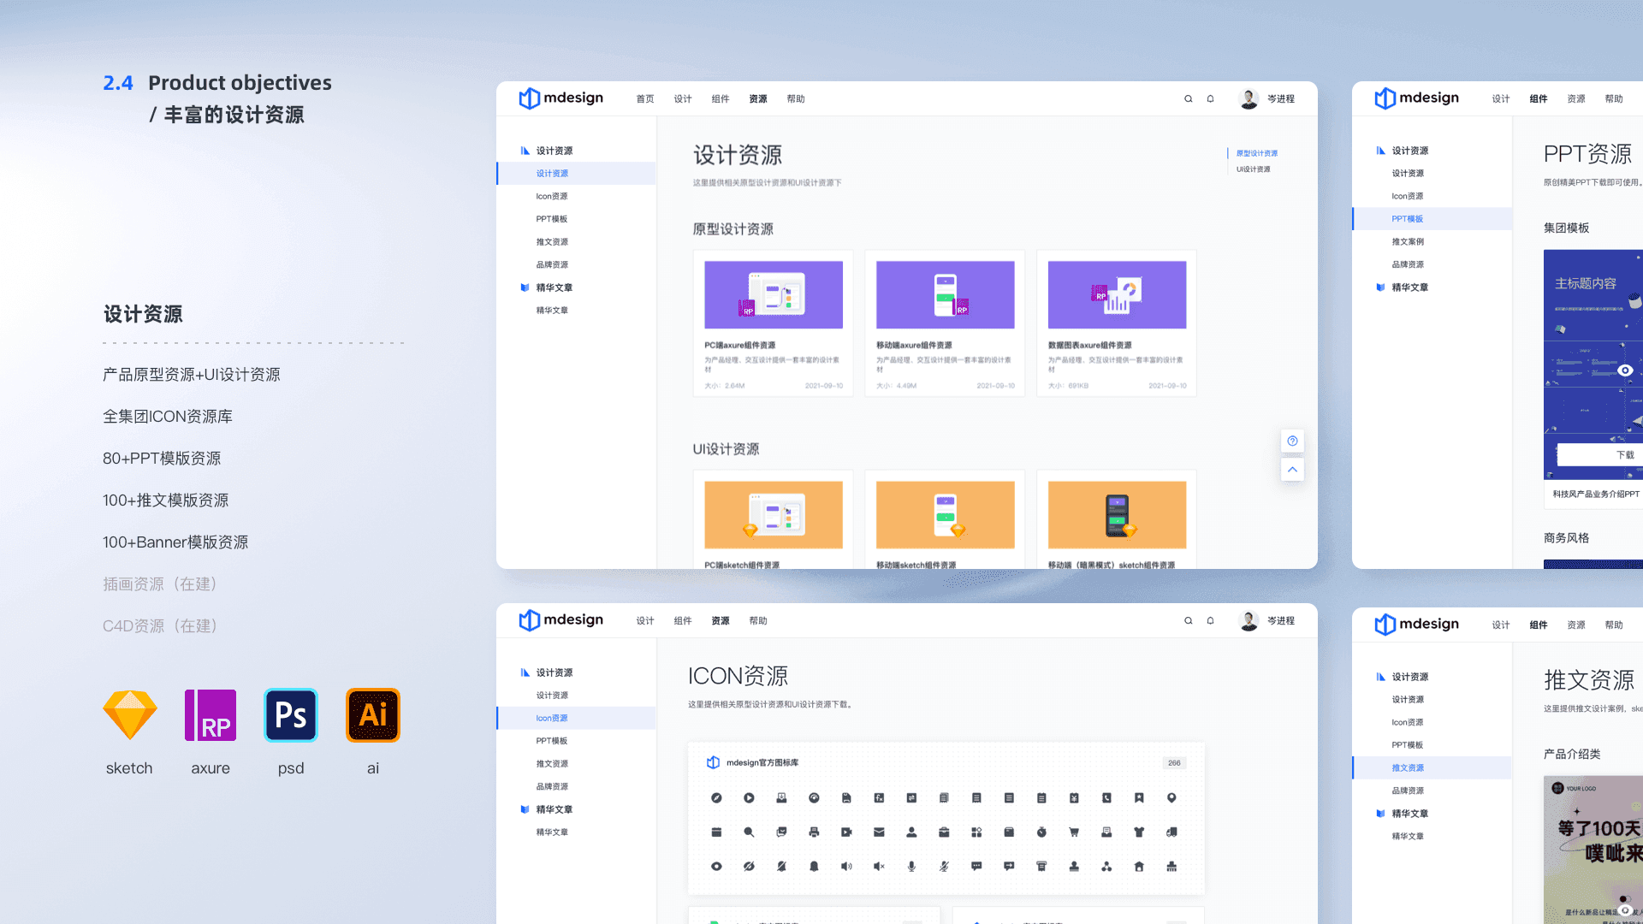The width and height of the screenshot is (1643, 924).
Task: Click the Axure RP app icon
Action: click(x=211, y=715)
